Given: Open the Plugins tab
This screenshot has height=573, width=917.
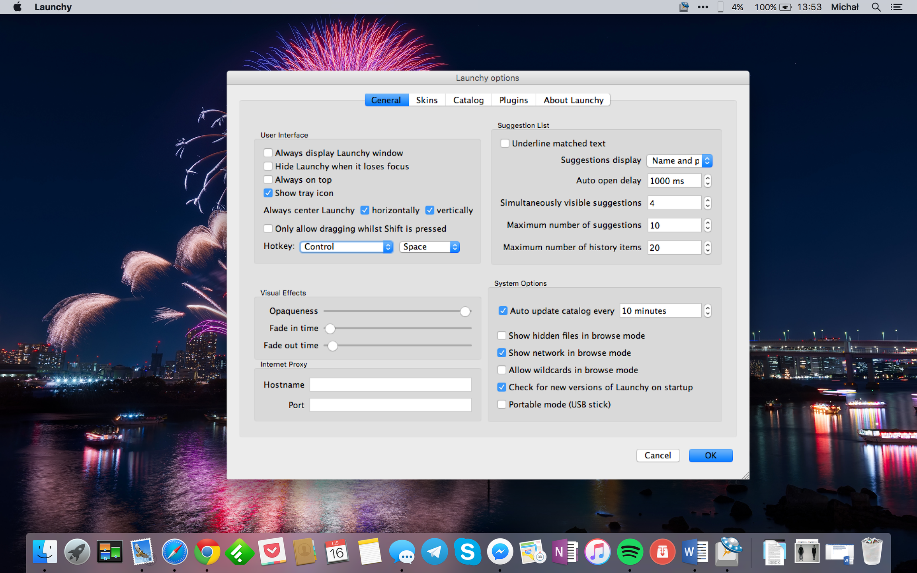Looking at the screenshot, I should (x=513, y=100).
